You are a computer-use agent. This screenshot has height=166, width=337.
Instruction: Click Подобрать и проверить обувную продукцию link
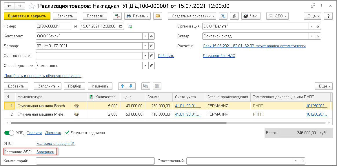(x=43, y=76)
